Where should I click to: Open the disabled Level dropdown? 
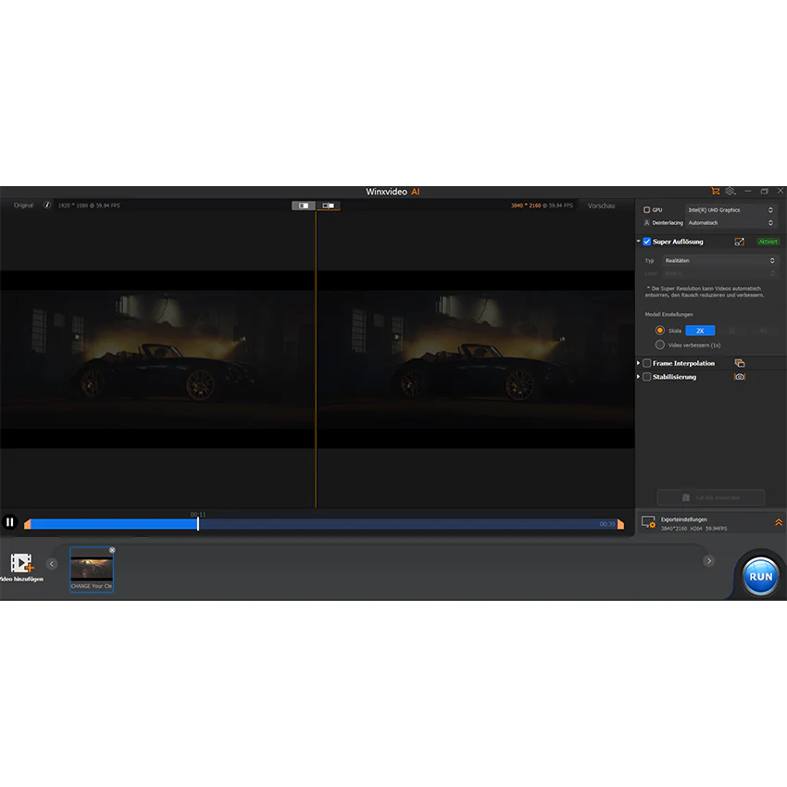click(x=719, y=273)
